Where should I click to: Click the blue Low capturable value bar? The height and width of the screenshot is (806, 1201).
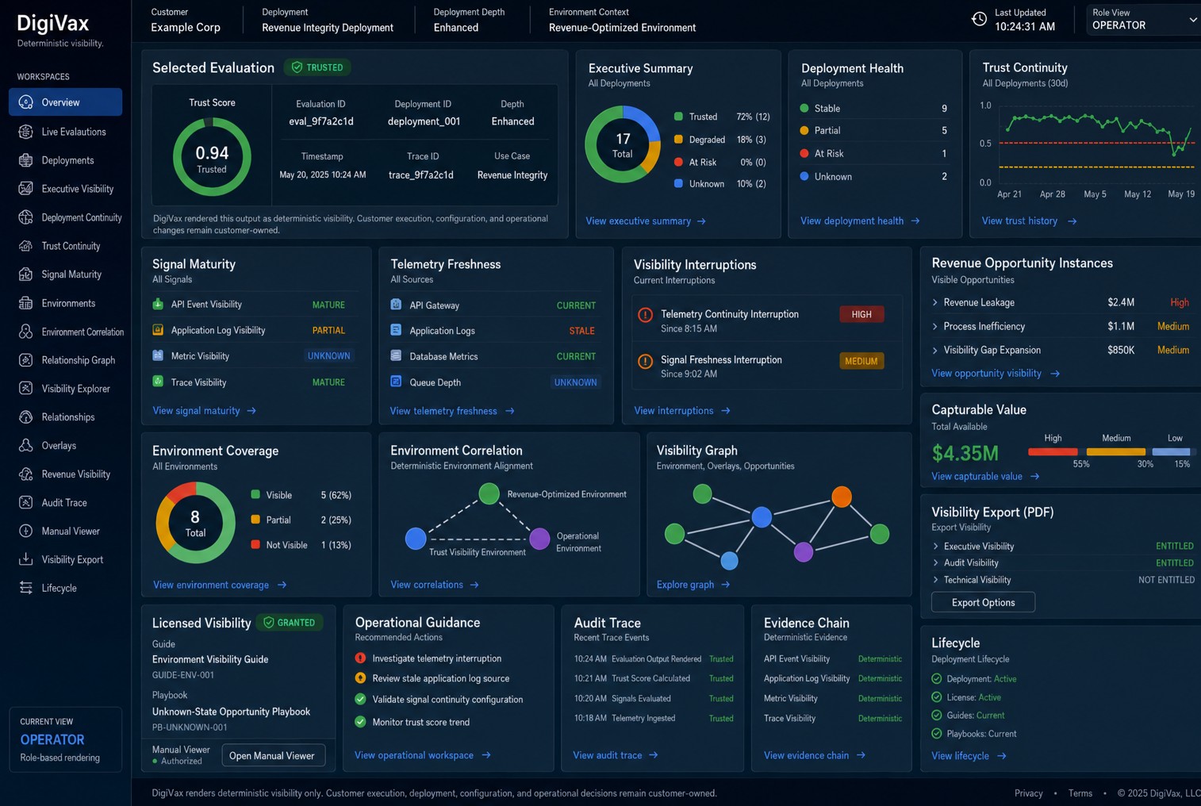1173,451
